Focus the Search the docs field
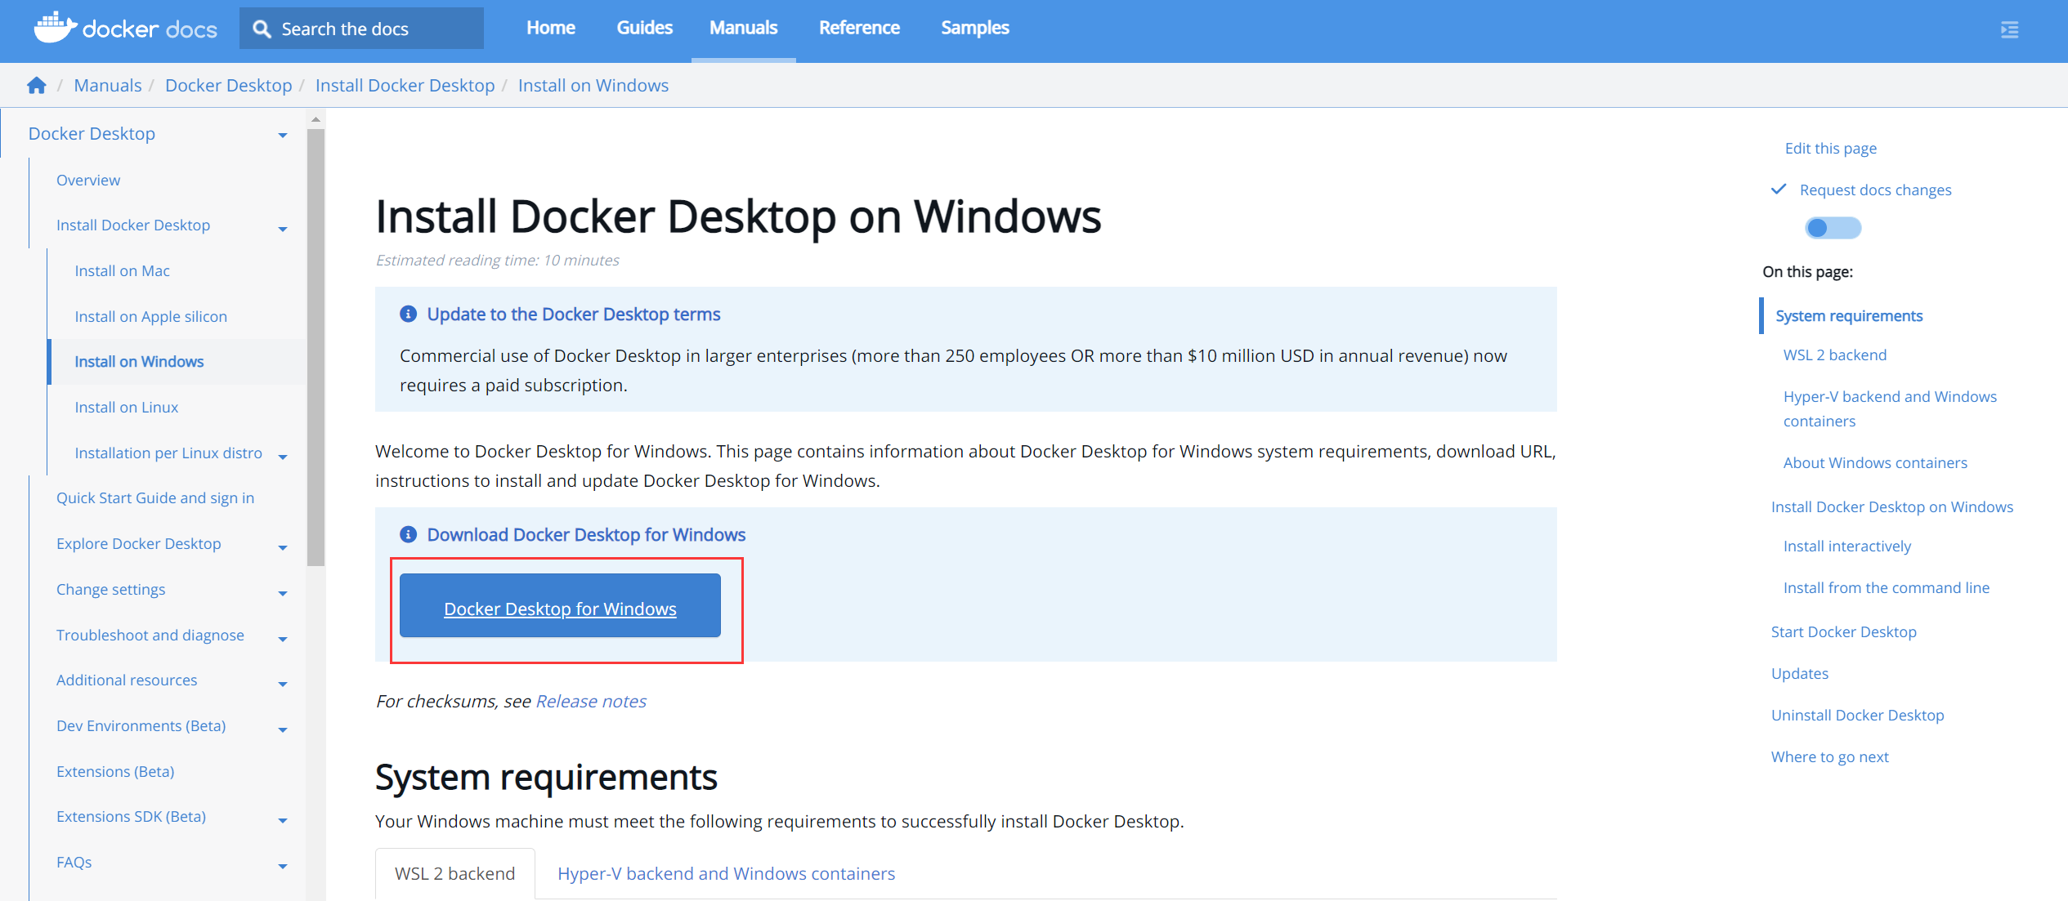Screen dimensions: 2068x901 click(361, 29)
